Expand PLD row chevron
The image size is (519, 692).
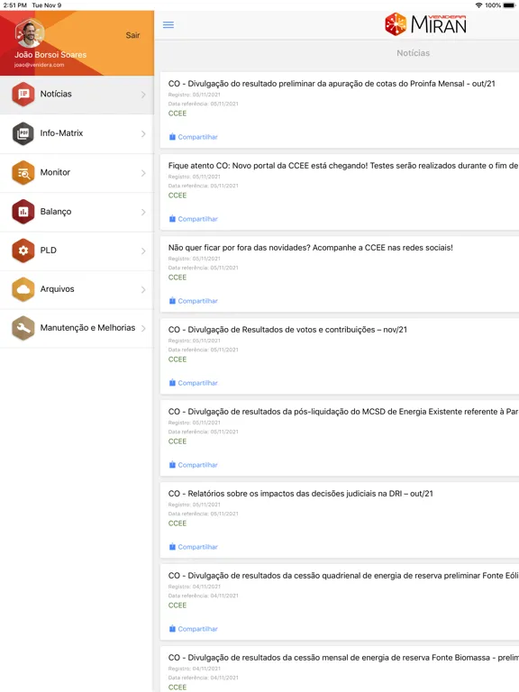tap(143, 250)
